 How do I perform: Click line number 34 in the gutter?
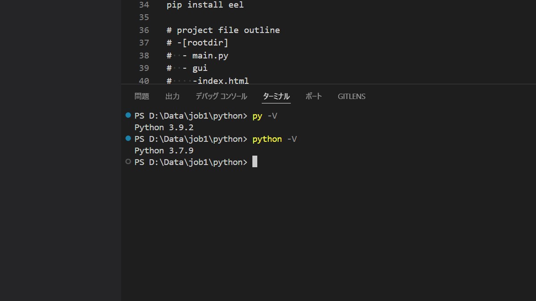tap(144, 5)
